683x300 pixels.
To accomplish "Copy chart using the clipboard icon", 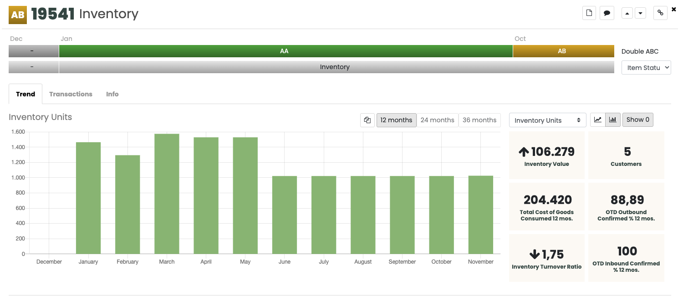I will coord(367,120).
